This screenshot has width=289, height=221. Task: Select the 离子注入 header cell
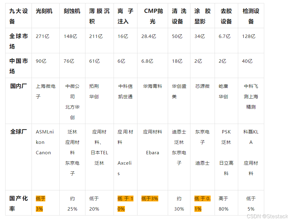(125, 16)
